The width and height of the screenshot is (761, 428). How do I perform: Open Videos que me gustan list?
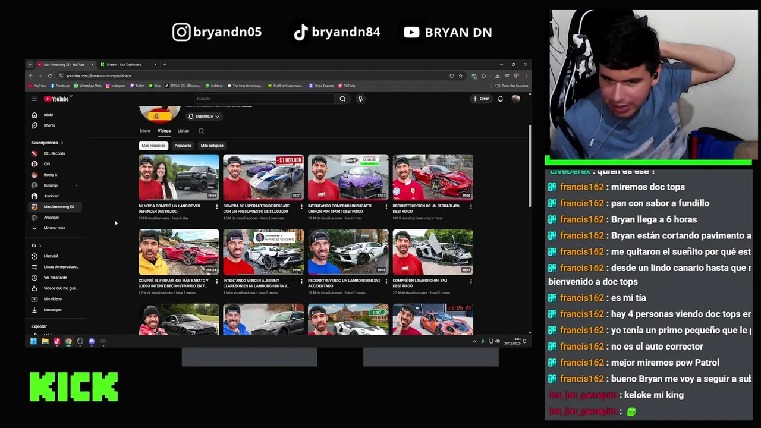coord(60,288)
